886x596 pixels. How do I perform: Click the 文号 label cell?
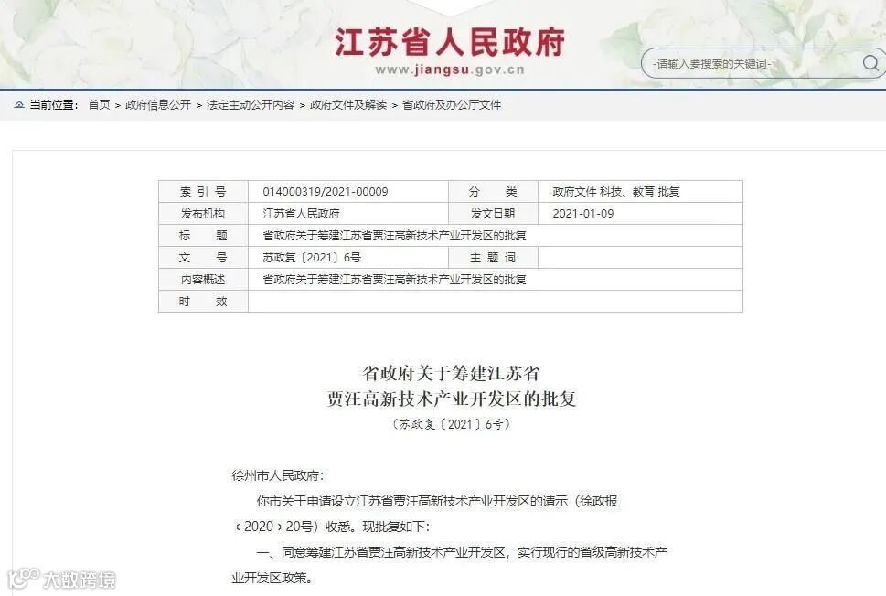(203, 258)
